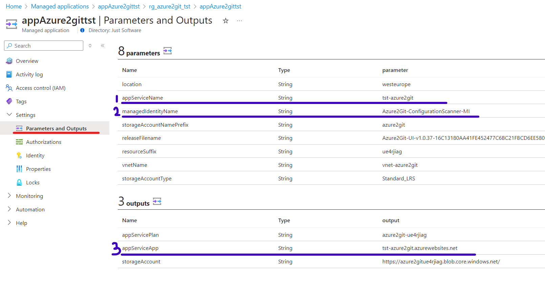Favorite this page with the star icon
Image resolution: width=545 pixels, height=284 pixels.
click(225, 21)
